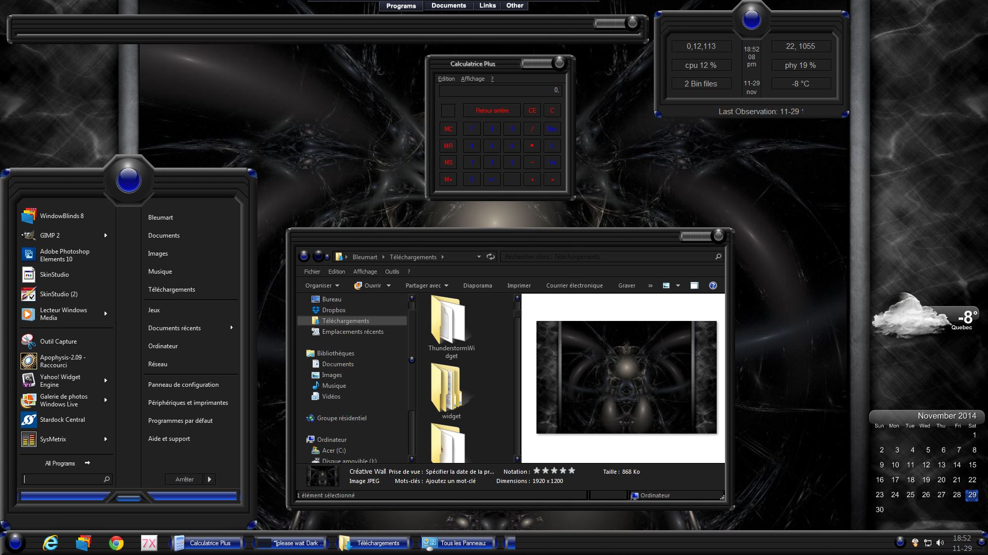988x555 pixels.
Task: Click the 7X icon on the taskbar
Action: click(149, 543)
